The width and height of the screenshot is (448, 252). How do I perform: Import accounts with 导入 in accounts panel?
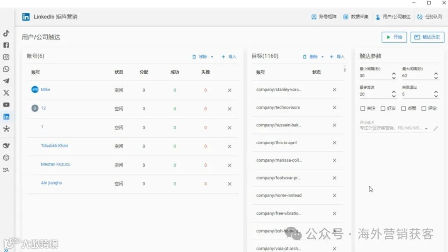click(x=229, y=57)
